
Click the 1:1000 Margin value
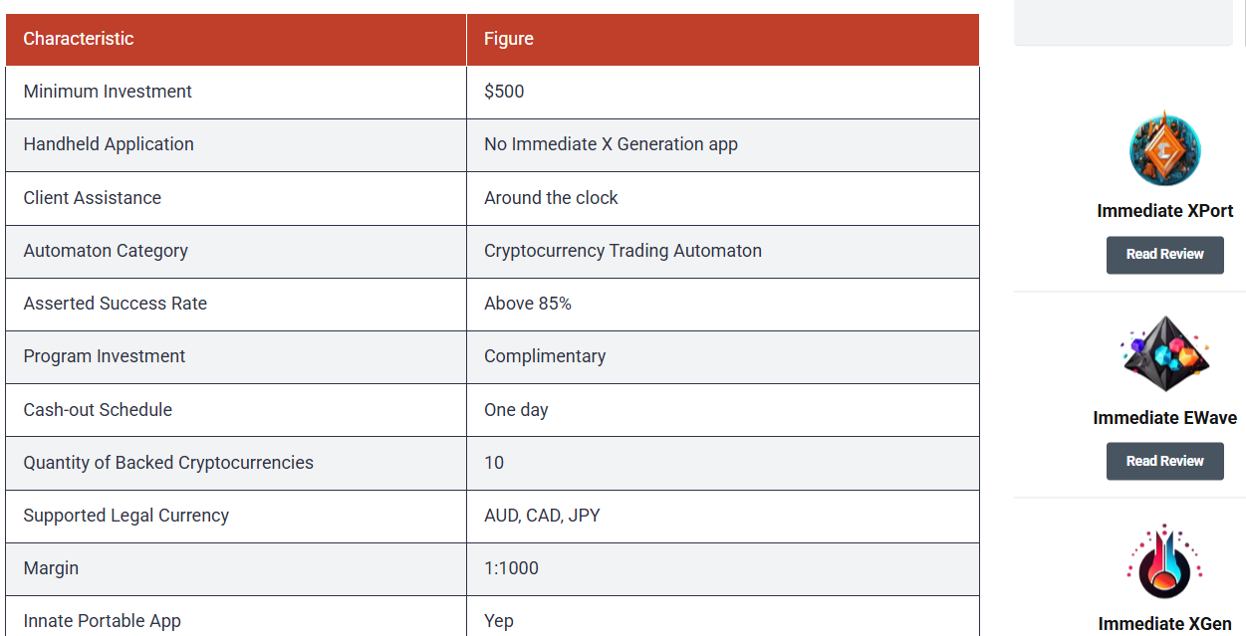pos(511,568)
